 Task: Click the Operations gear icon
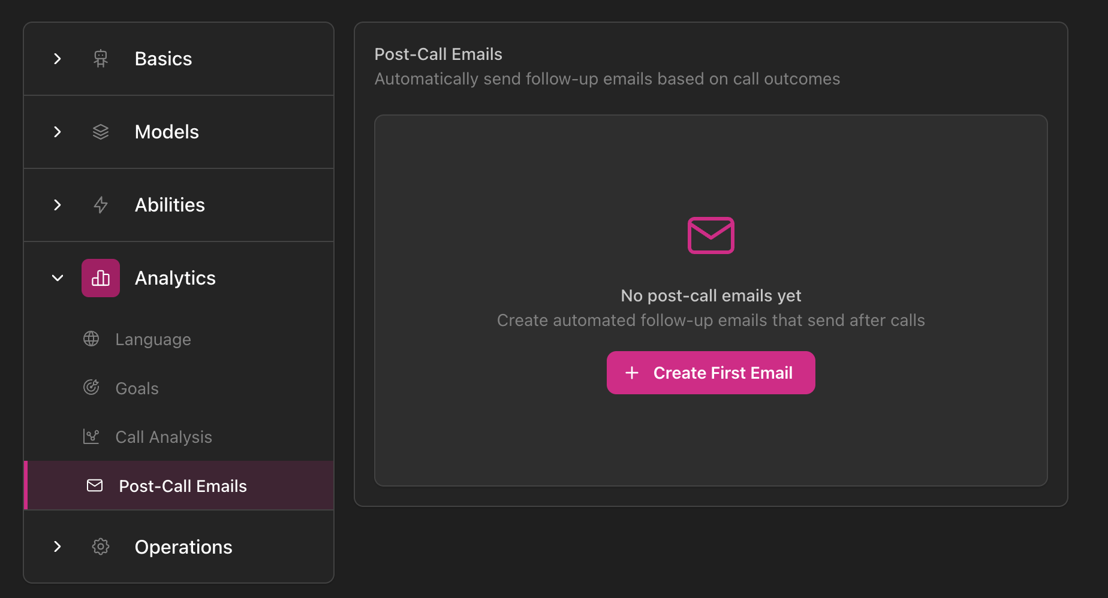pos(100,546)
